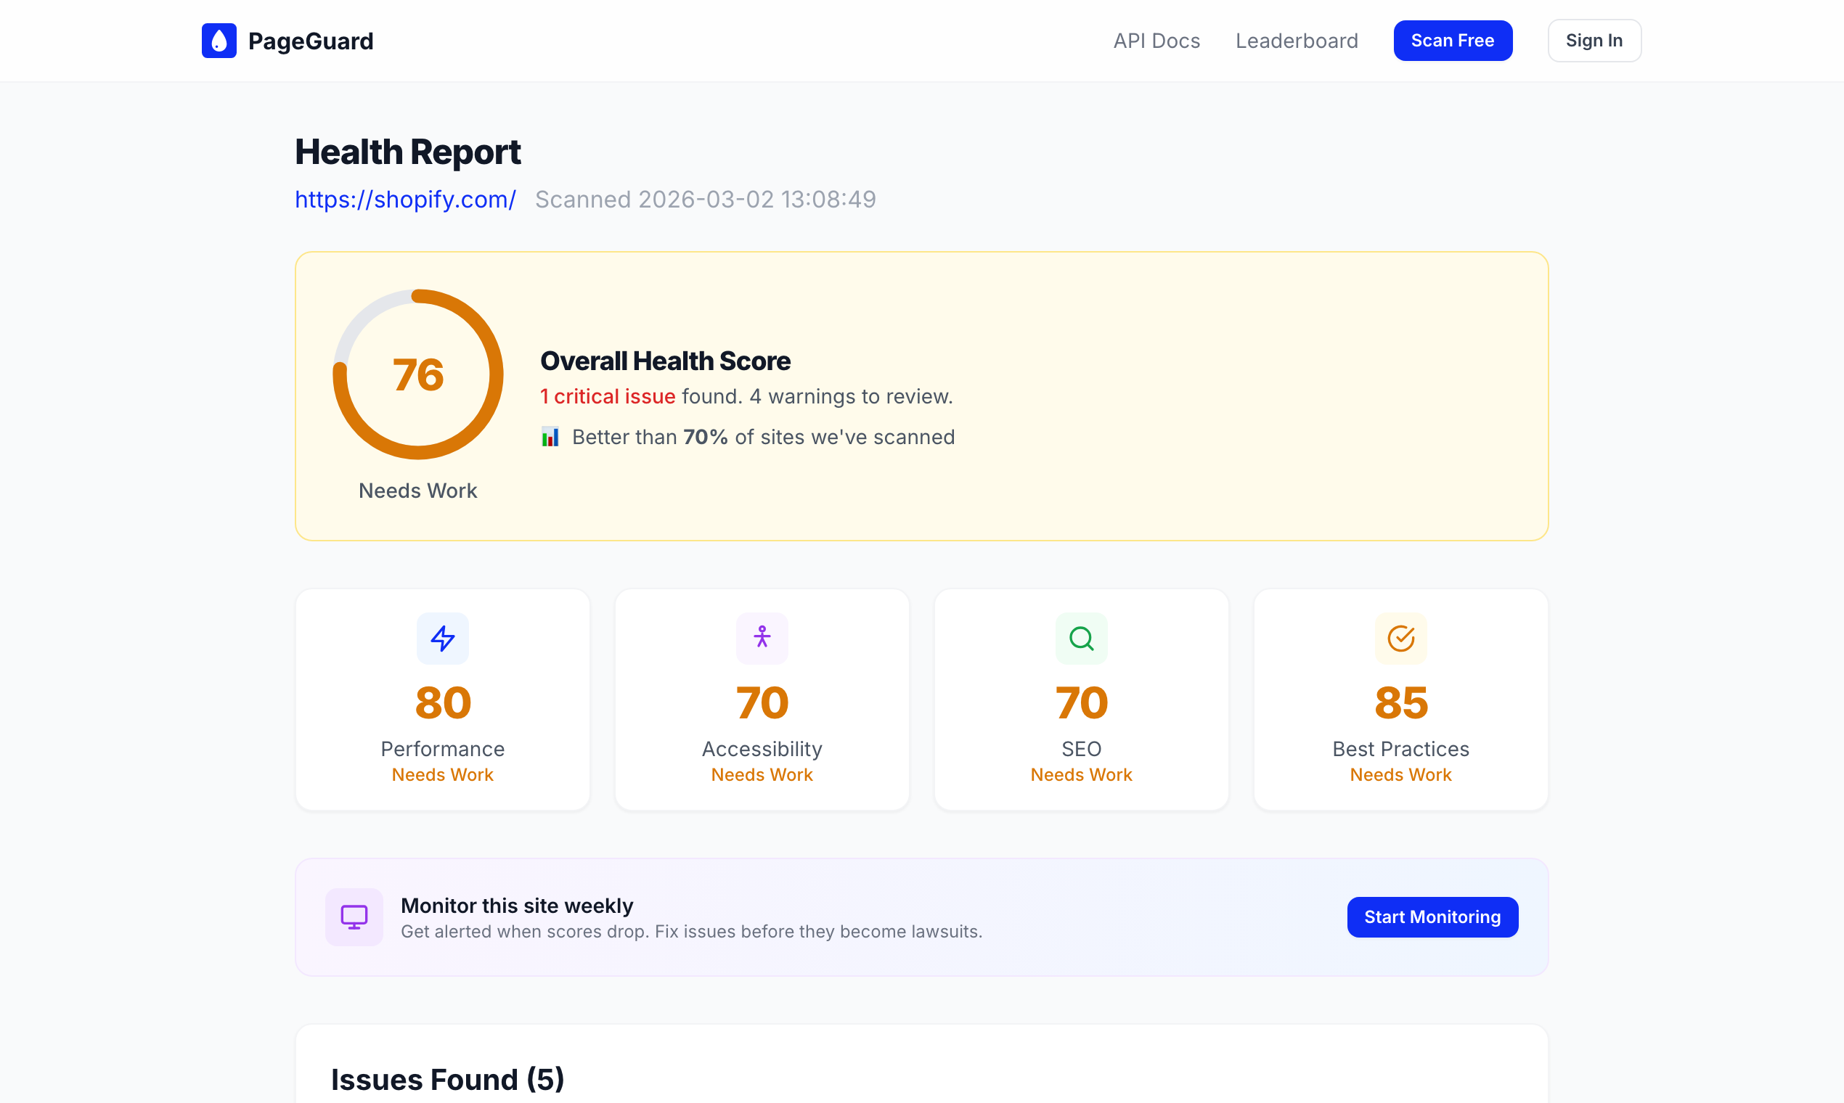
Task: Click the Best Practices checkmark icon
Action: (1400, 638)
